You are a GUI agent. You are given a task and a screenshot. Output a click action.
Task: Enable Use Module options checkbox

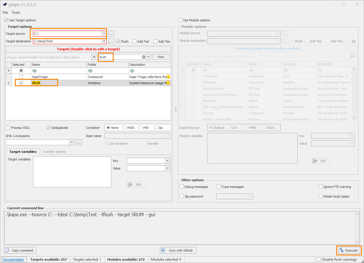[x=180, y=20]
